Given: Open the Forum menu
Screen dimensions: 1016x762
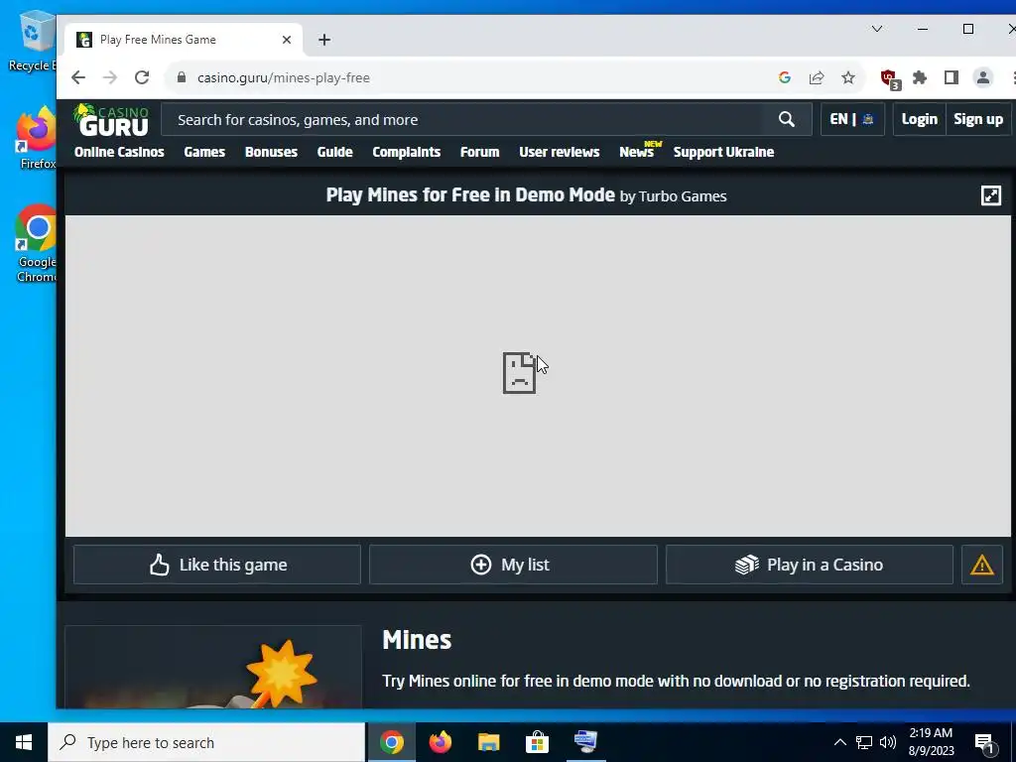Looking at the screenshot, I should click(x=479, y=152).
